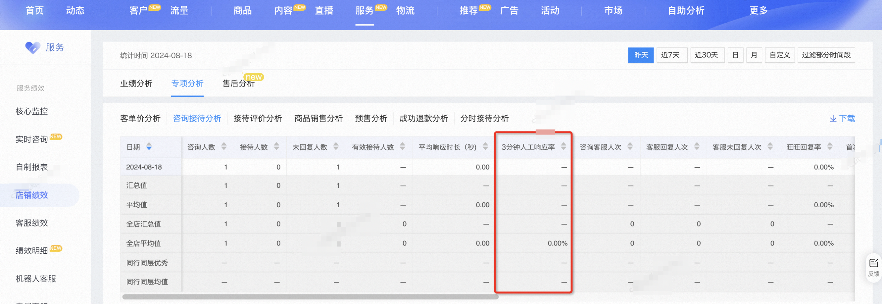Viewport: 882px width, 304px height.
Task: Click the 全店汇总值 row label
Action: 143,224
